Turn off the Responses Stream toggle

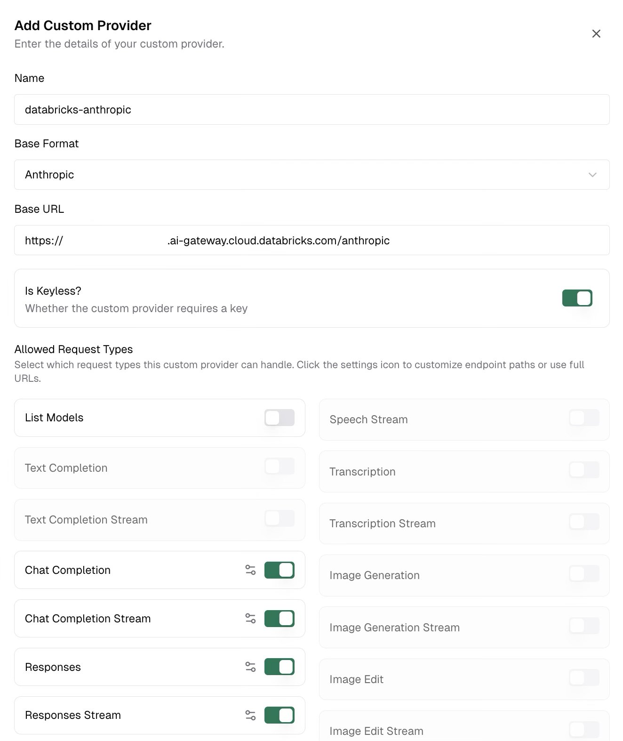(x=280, y=716)
